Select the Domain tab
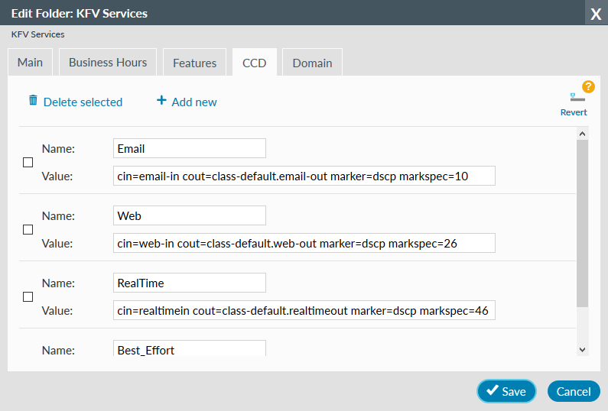This screenshot has width=608, height=411. [x=312, y=63]
